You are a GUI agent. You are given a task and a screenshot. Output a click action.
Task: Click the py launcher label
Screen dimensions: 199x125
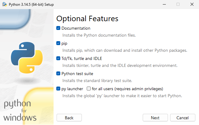pos(72,89)
